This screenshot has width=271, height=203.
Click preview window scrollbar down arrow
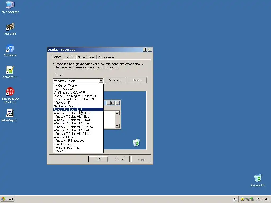click(117, 126)
